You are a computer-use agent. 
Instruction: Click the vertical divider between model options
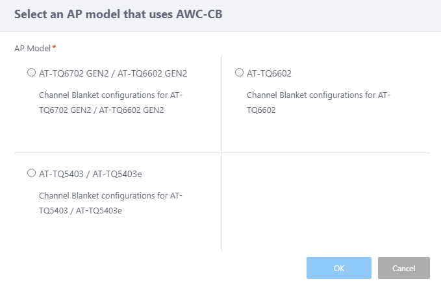coord(221,104)
